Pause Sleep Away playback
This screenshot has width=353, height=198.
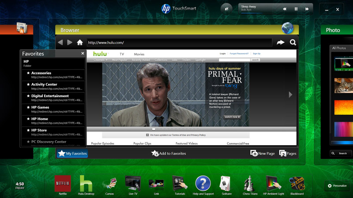coord(296,9)
